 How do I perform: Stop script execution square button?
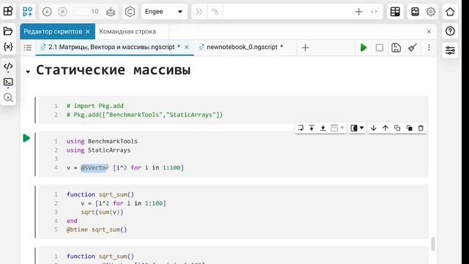(x=380, y=48)
